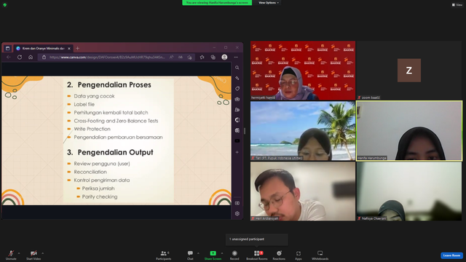Toggle Read aloud in address bar
The image size is (466, 262).
(x=172, y=57)
